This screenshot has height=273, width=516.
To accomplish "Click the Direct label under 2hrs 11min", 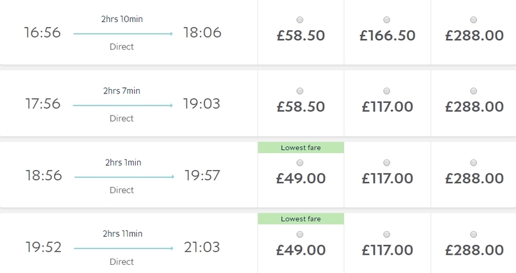I will [x=122, y=261].
